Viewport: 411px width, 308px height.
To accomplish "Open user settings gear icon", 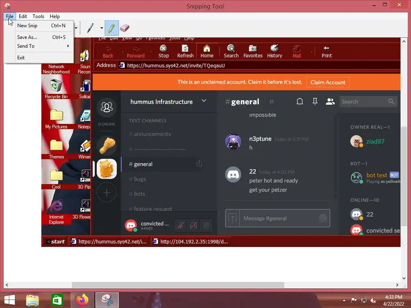I will pyautogui.click(x=206, y=225).
